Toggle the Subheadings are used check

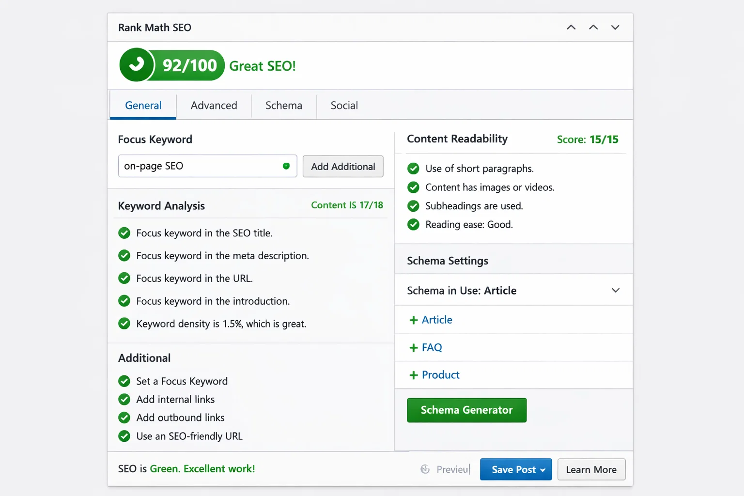(x=413, y=206)
